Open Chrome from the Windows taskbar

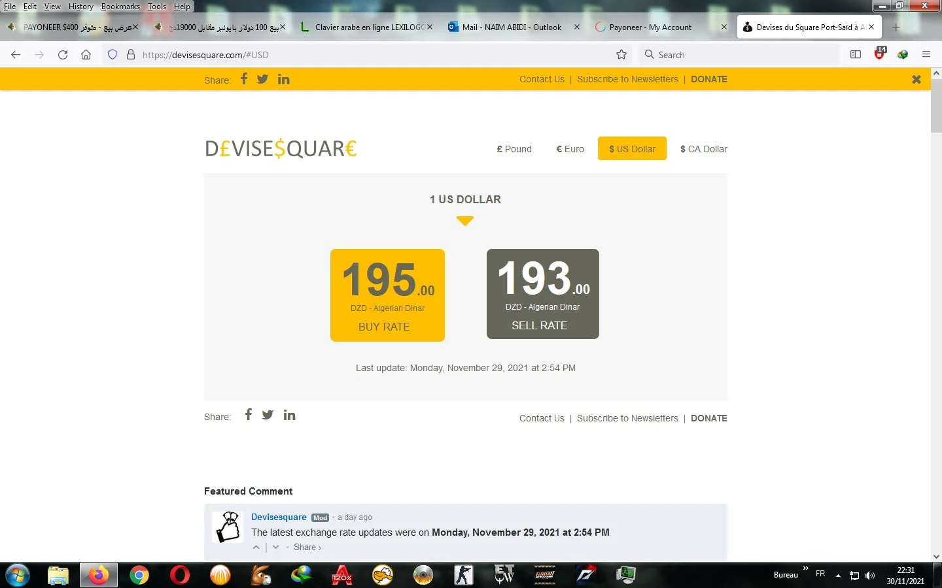pyautogui.click(x=139, y=575)
